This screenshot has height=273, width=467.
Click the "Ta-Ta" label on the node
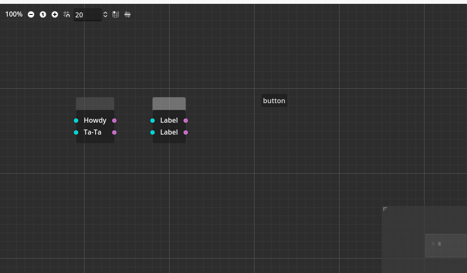92,132
